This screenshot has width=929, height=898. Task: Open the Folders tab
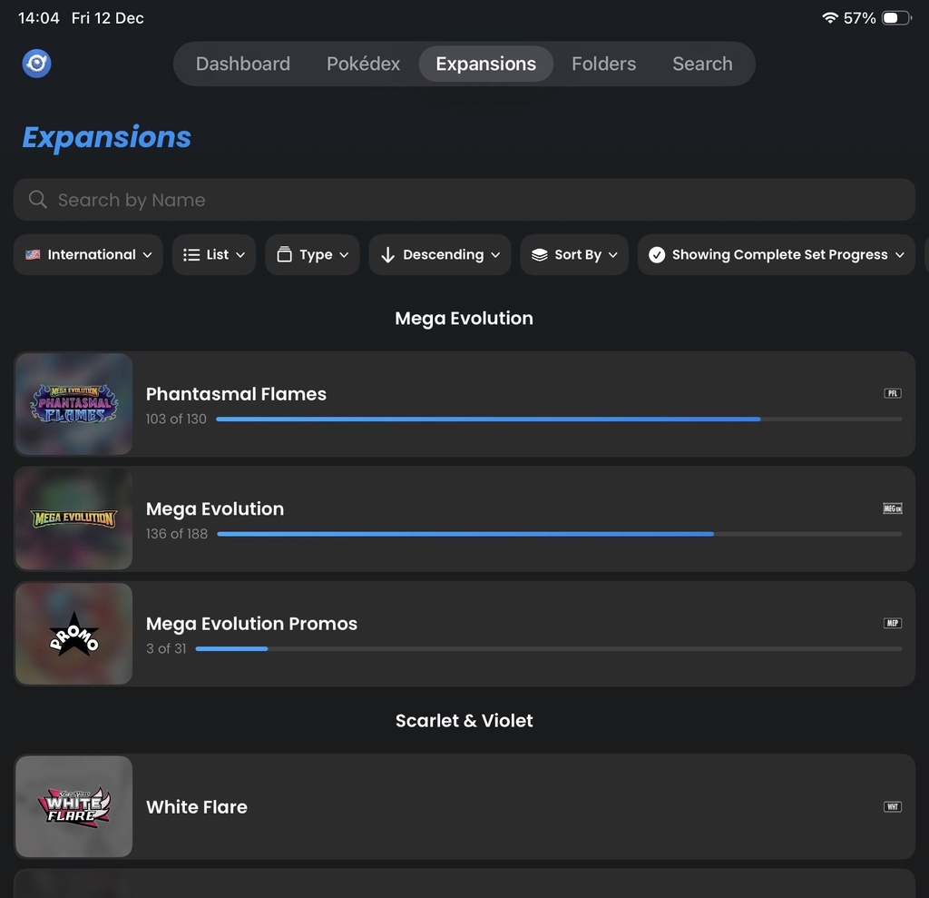coord(603,64)
